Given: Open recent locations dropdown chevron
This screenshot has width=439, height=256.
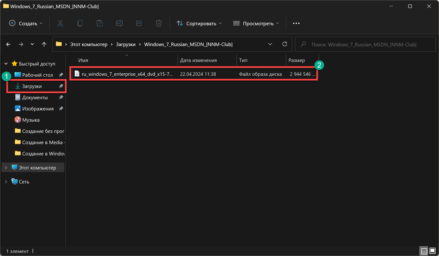Looking at the screenshot, I should tap(32, 44).
